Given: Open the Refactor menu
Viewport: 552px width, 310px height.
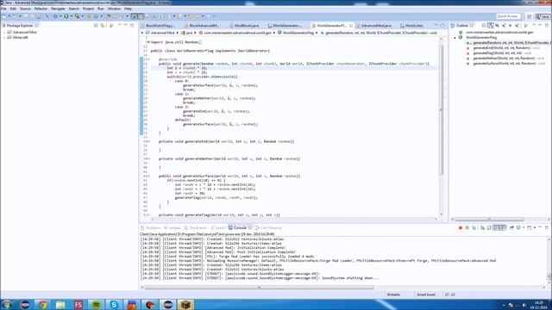Looking at the screenshot, I should pyautogui.click(x=41, y=9).
